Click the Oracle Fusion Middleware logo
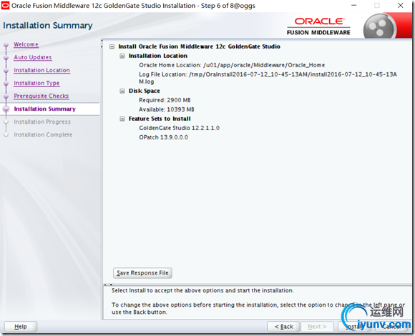415x336 pixels. (318, 26)
